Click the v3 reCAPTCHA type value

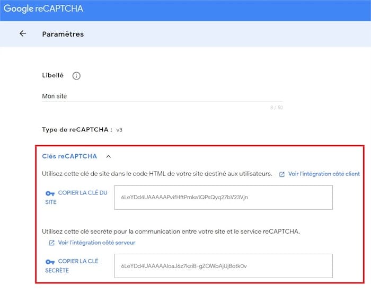[x=120, y=130]
